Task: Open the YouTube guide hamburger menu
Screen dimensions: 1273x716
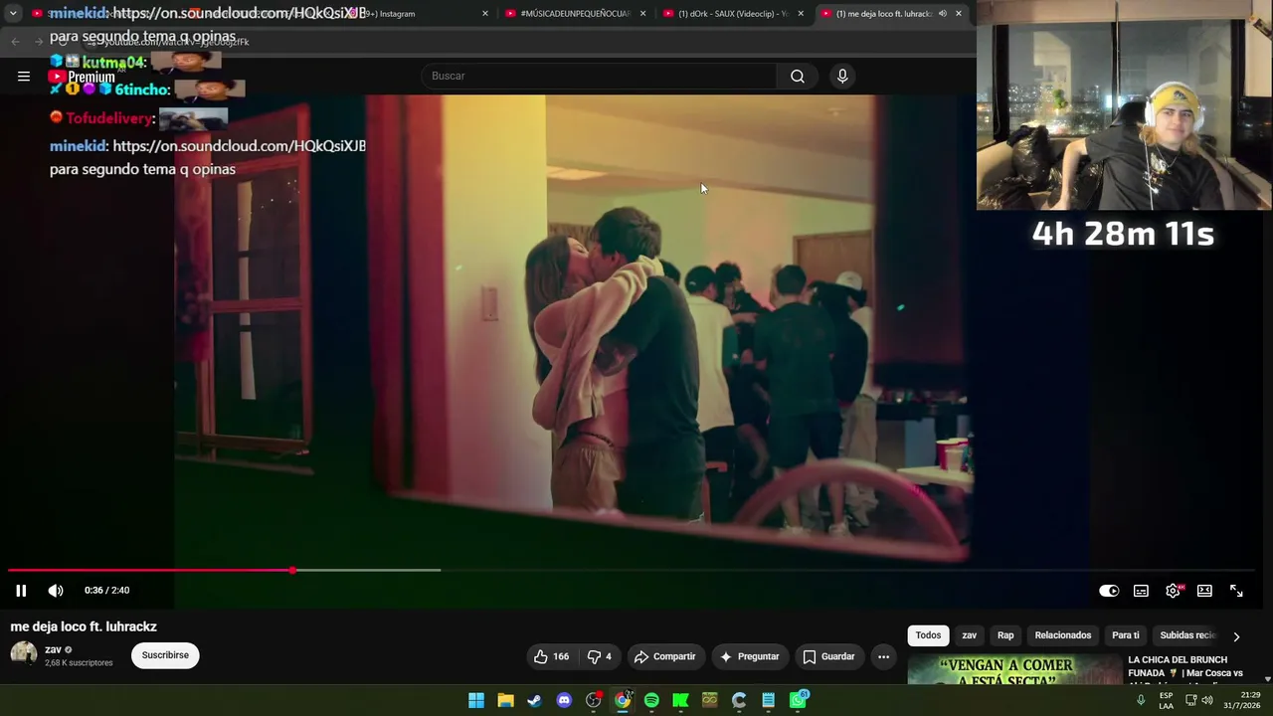Action: click(23, 76)
